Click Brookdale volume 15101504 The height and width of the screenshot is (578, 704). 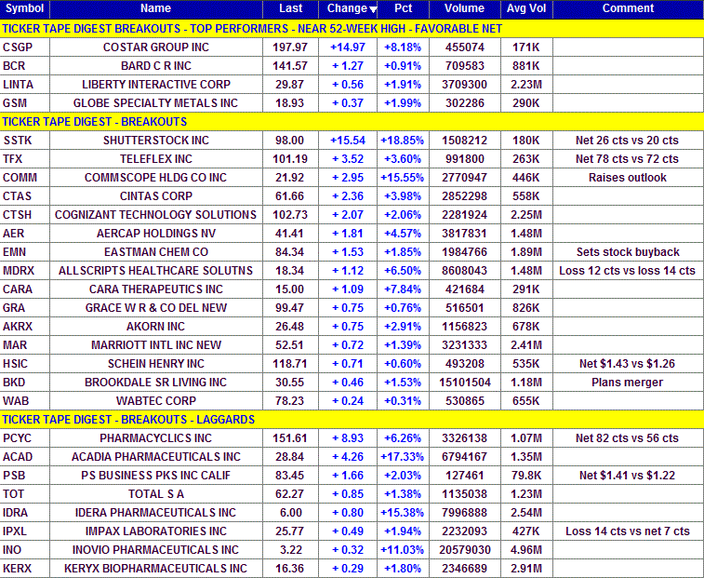point(465,383)
